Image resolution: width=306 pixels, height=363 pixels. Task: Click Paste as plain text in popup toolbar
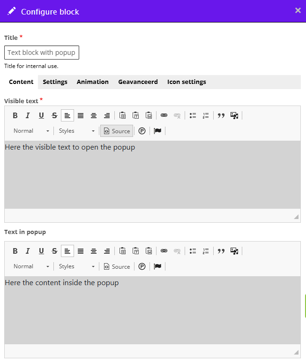point(135,251)
